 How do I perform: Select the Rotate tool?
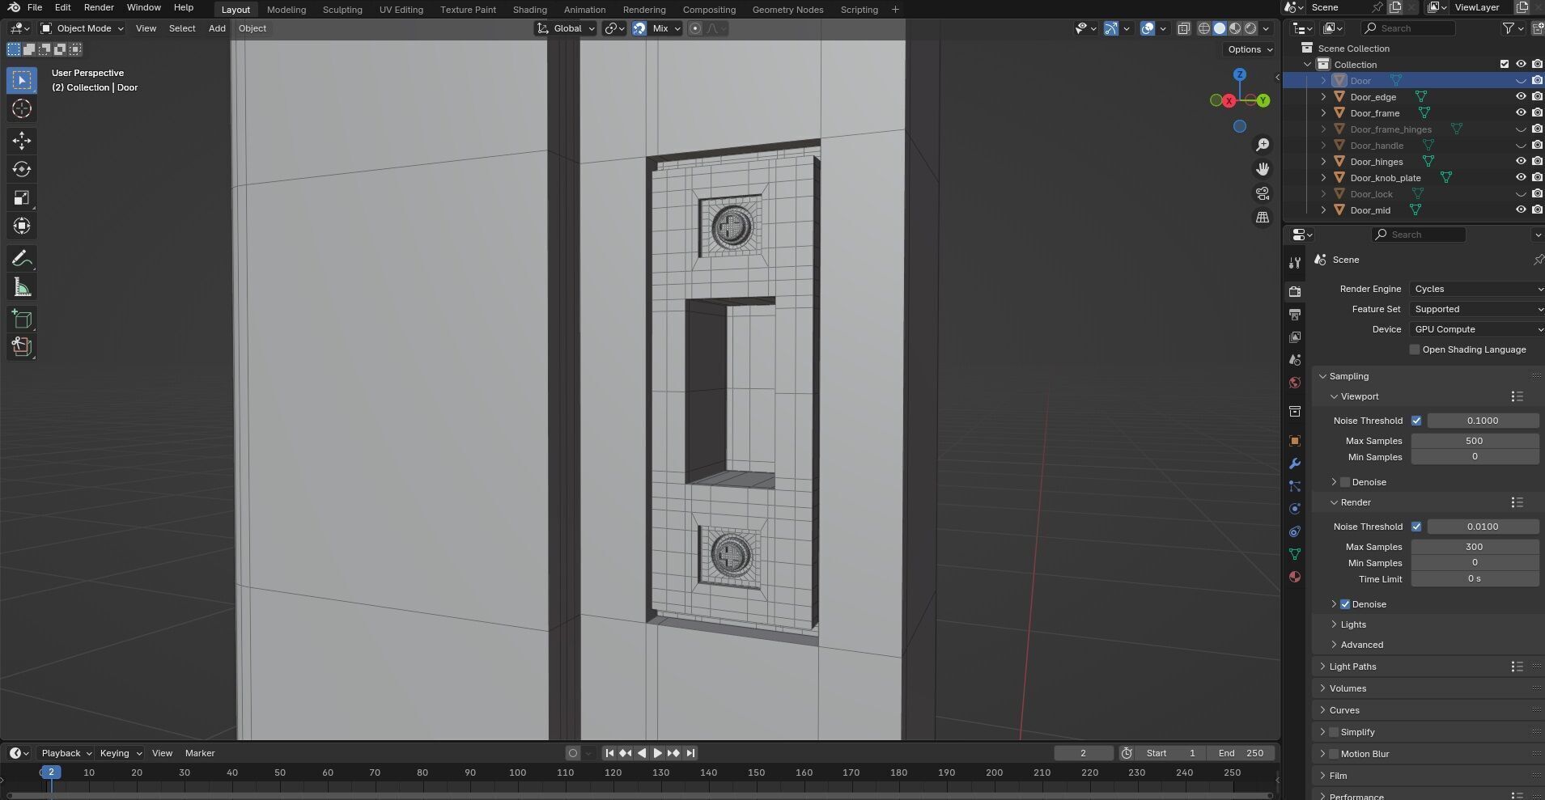coord(22,169)
